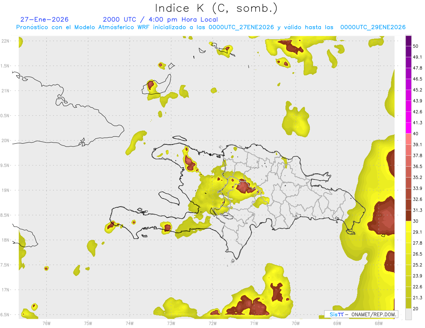The image size is (425, 328).
Task: Click the "18N" latitude label
Action: (x=6, y=240)
